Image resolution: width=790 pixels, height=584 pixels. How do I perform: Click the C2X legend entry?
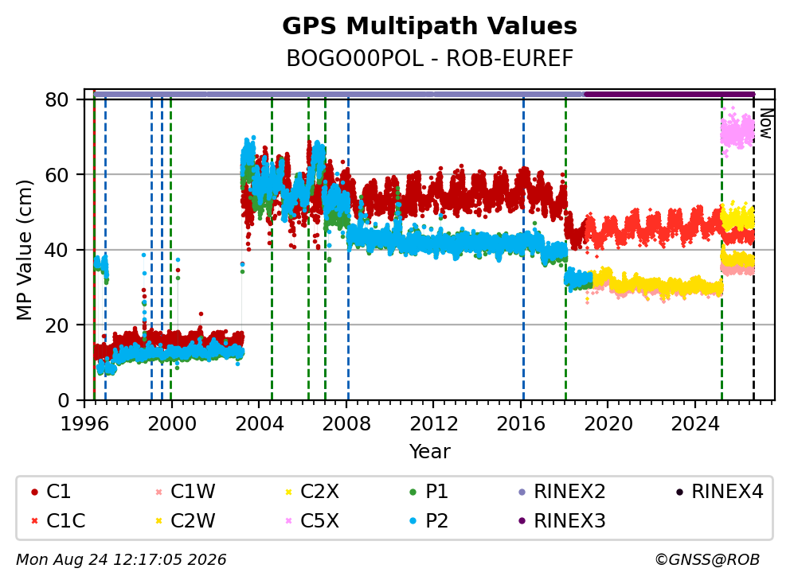pyautogui.click(x=312, y=492)
